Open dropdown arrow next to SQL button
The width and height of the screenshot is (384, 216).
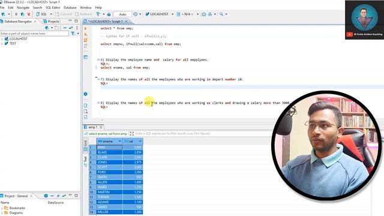(51, 14)
